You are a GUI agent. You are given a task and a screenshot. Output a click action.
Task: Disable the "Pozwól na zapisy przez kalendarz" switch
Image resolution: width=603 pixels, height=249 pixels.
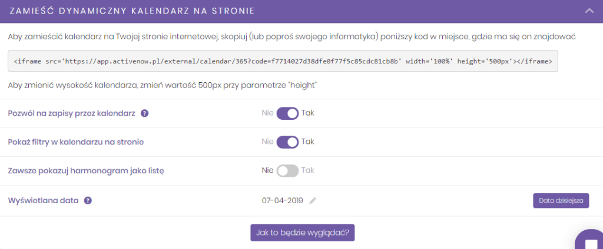pyautogui.click(x=287, y=113)
